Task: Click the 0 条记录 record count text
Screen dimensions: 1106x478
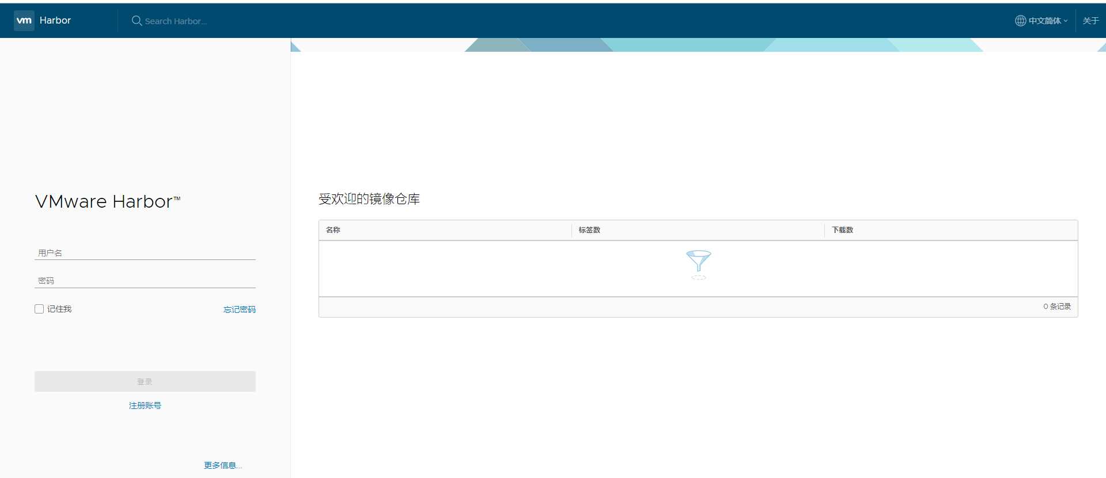Action: [x=1057, y=307]
